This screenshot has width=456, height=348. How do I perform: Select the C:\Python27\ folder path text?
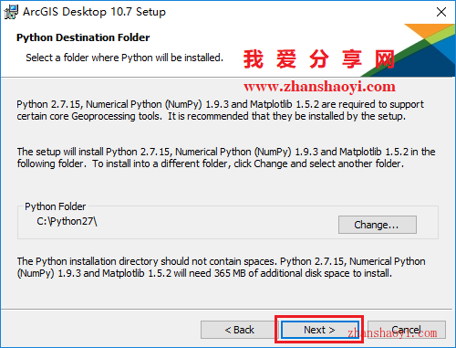coord(67,221)
